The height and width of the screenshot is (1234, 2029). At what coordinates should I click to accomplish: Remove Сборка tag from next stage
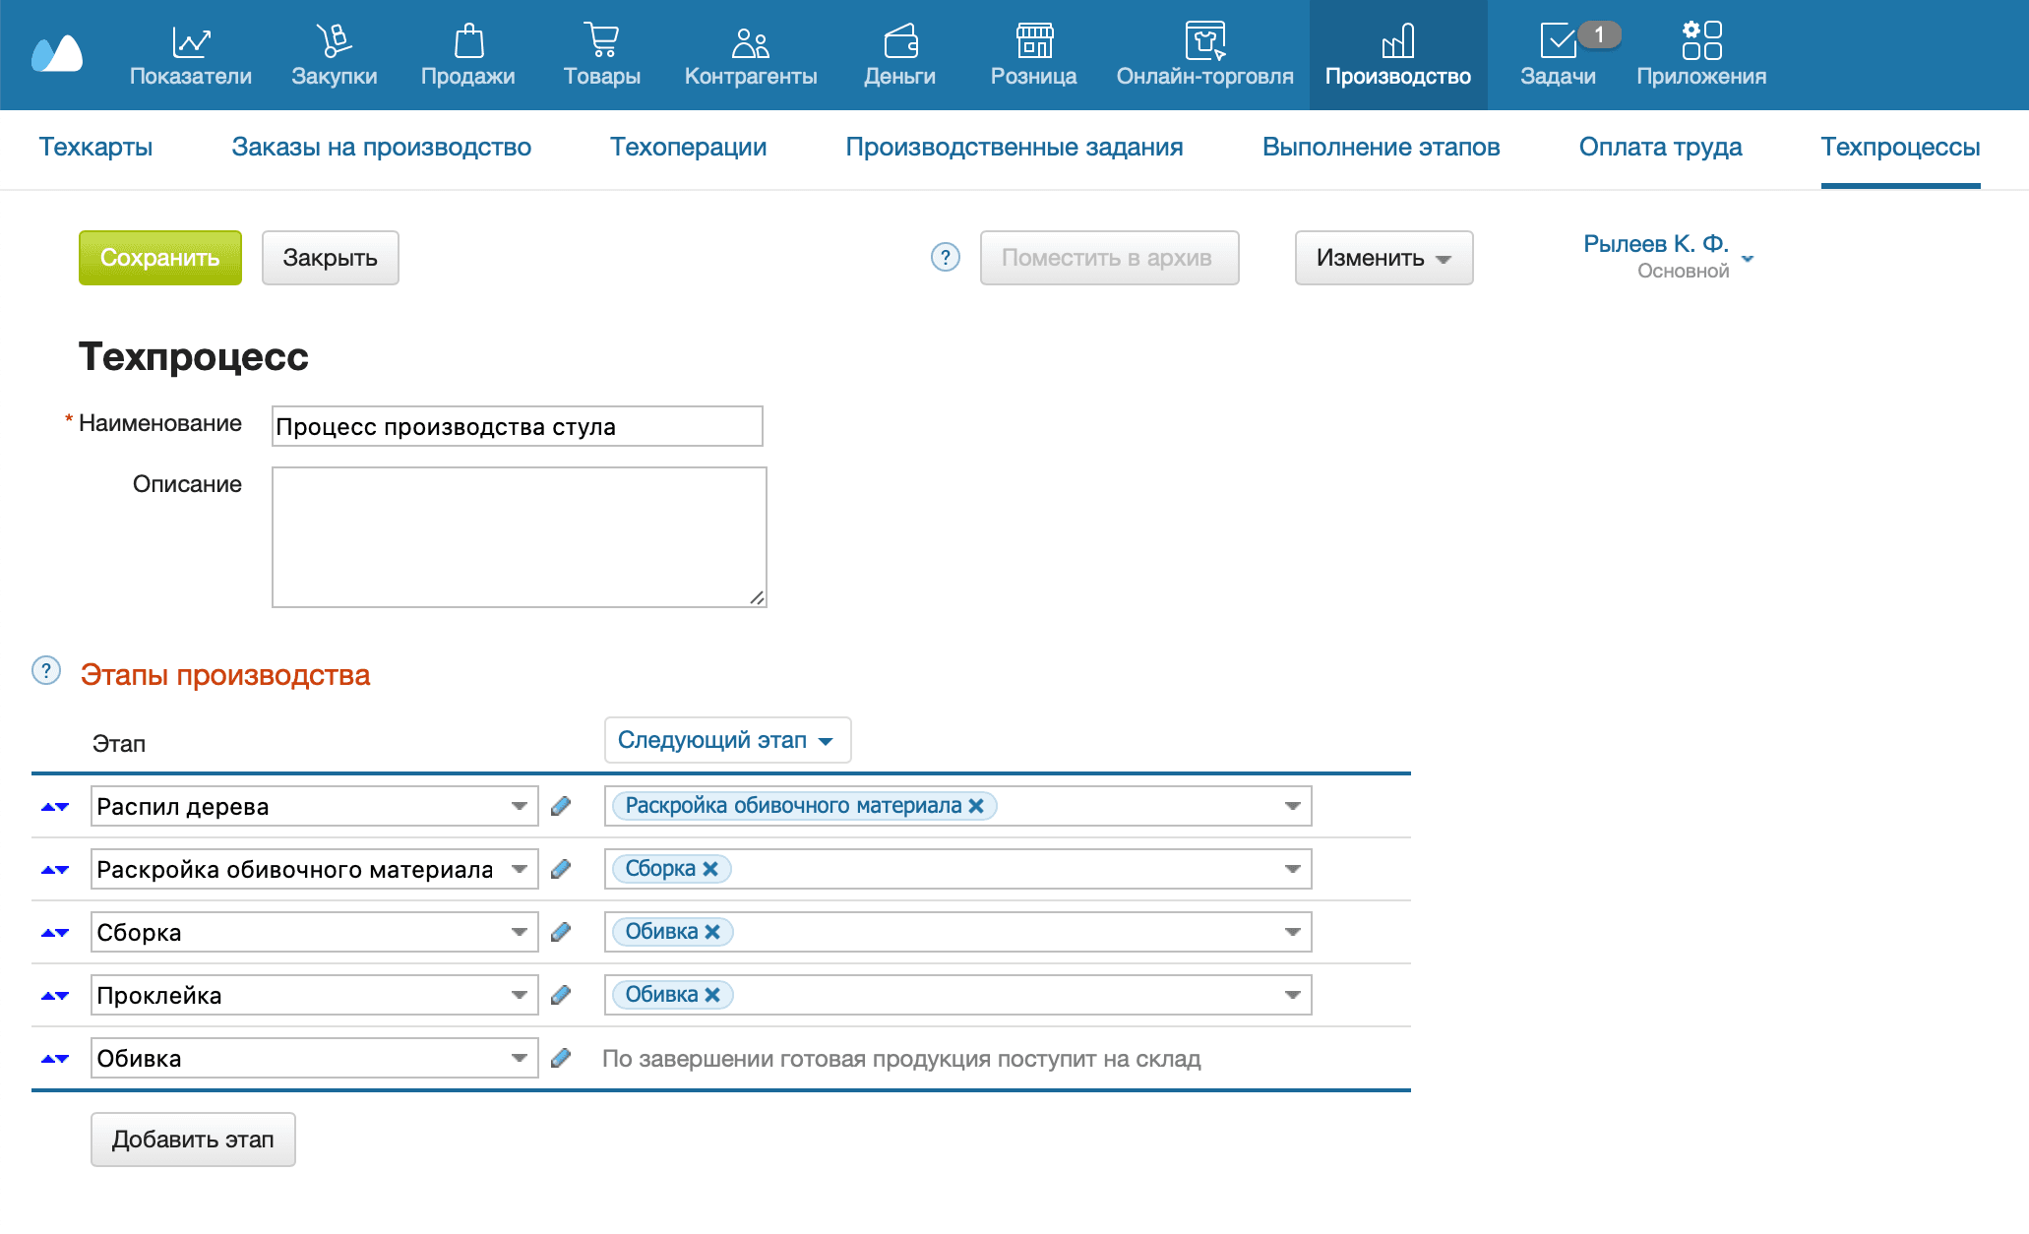coord(710,869)
